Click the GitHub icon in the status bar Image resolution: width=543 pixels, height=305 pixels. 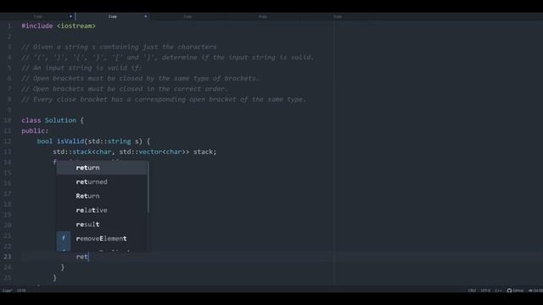tap(509, 291)
